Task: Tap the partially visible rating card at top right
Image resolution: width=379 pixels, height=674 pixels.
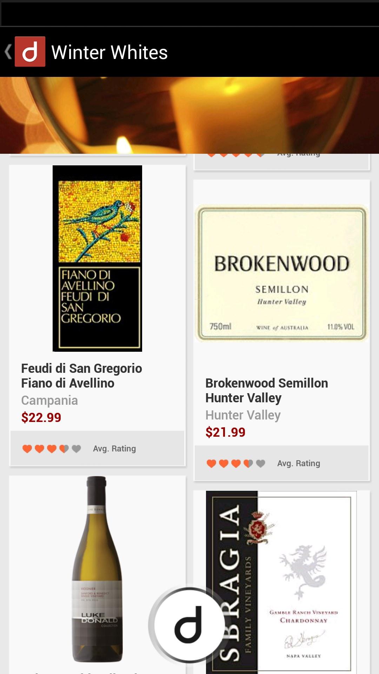Action: [281, 162]
